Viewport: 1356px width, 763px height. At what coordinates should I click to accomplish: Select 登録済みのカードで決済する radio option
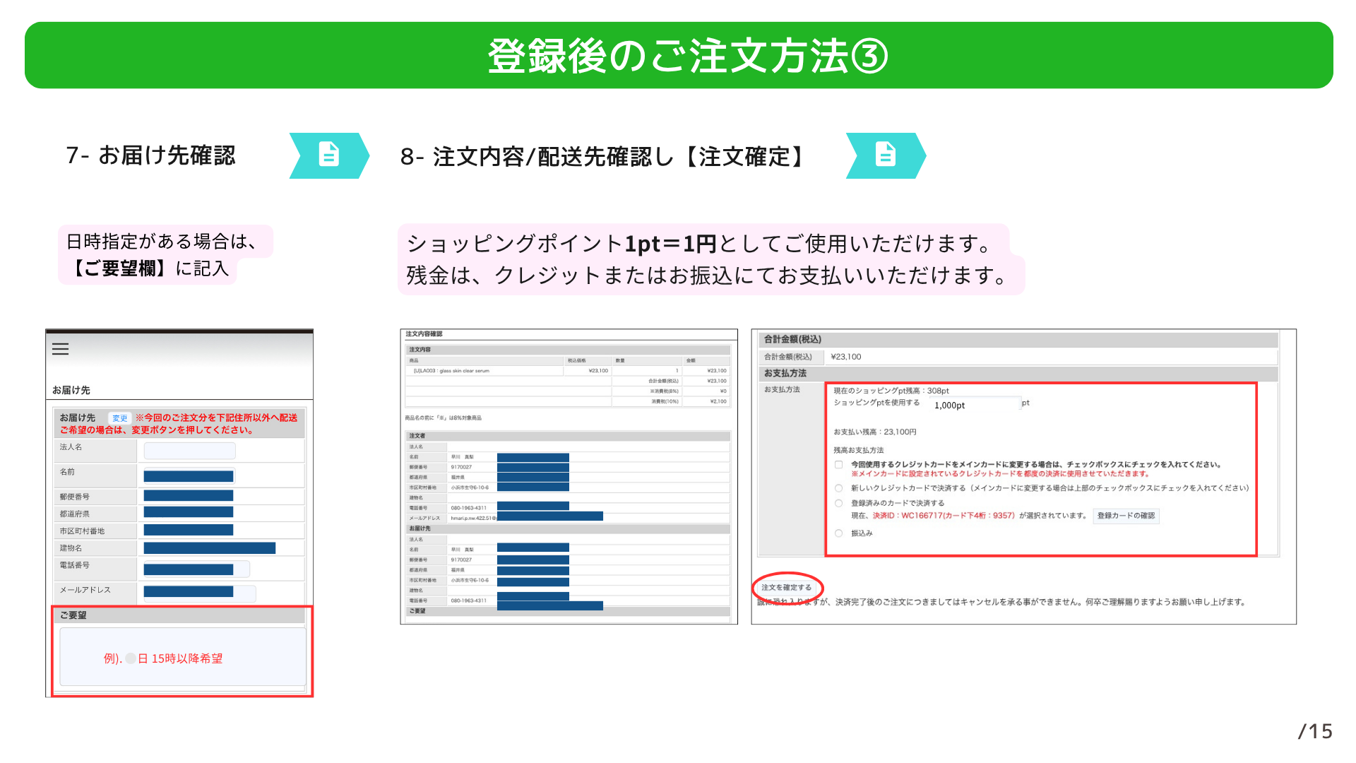click(x=838, y=504)
